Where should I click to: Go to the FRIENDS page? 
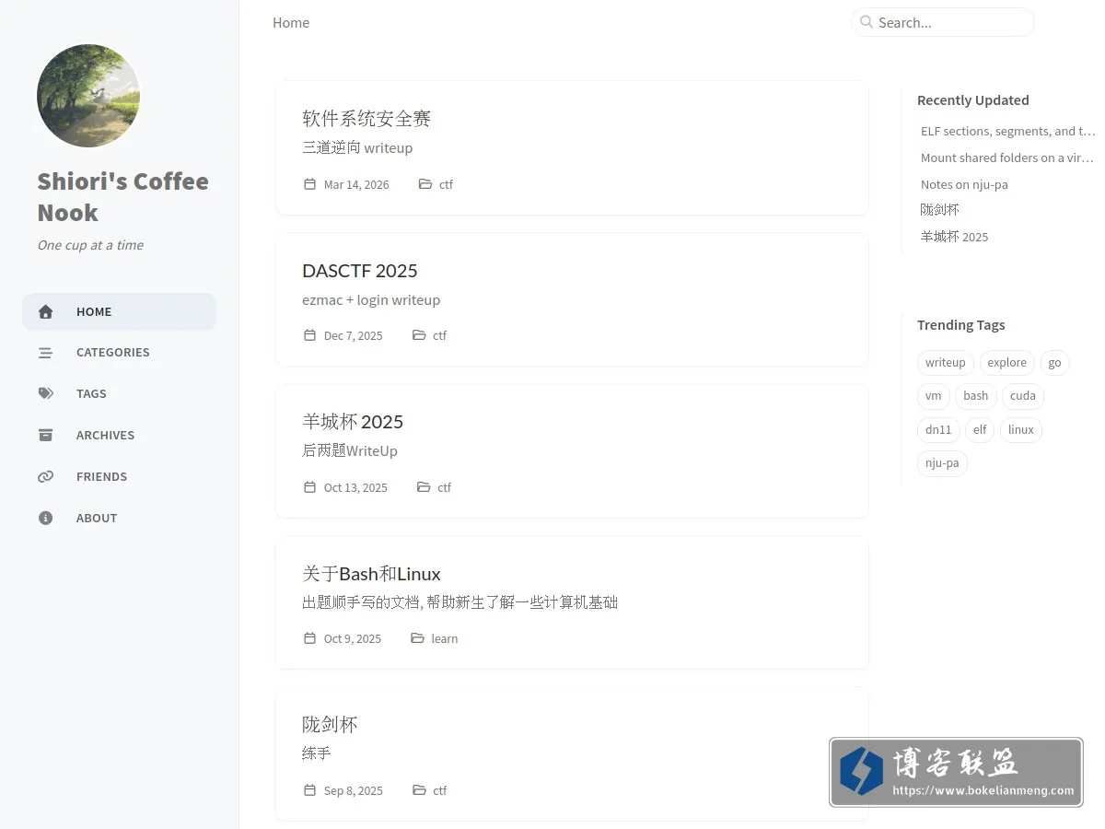pos(119,476)
